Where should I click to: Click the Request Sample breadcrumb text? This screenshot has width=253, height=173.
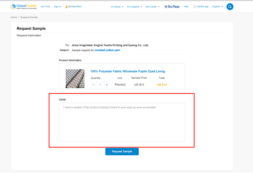click(29, 17)
